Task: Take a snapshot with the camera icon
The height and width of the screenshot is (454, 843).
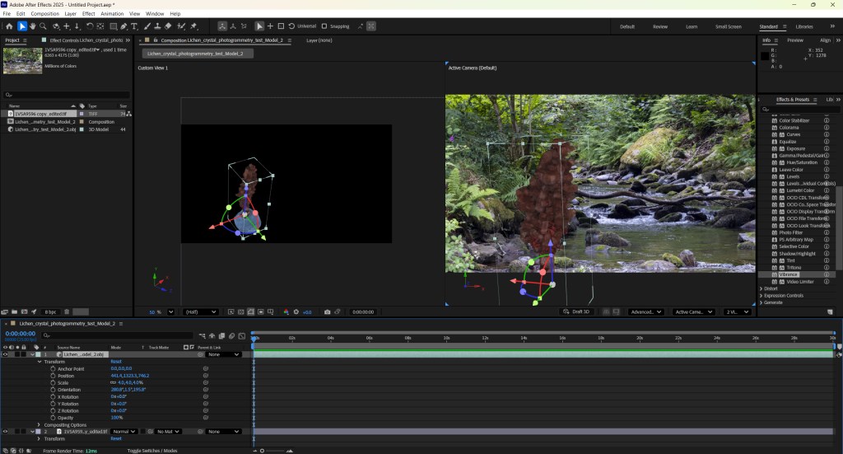Action: pyautogui.click(x=328, y=312)
